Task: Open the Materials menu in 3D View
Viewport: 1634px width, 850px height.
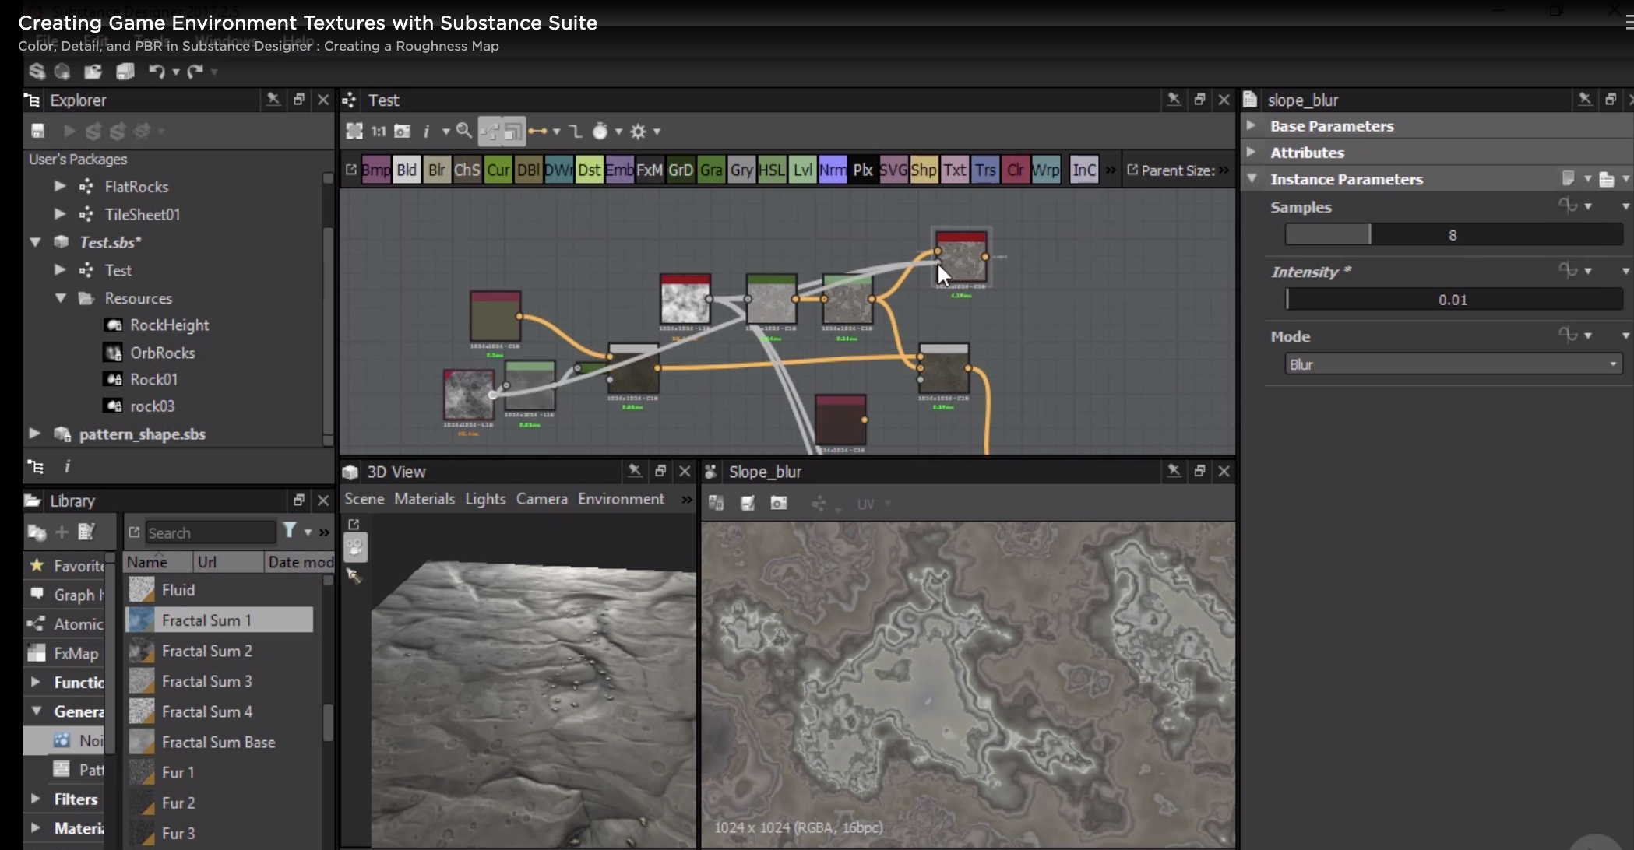Action: [x=424, y=499]
